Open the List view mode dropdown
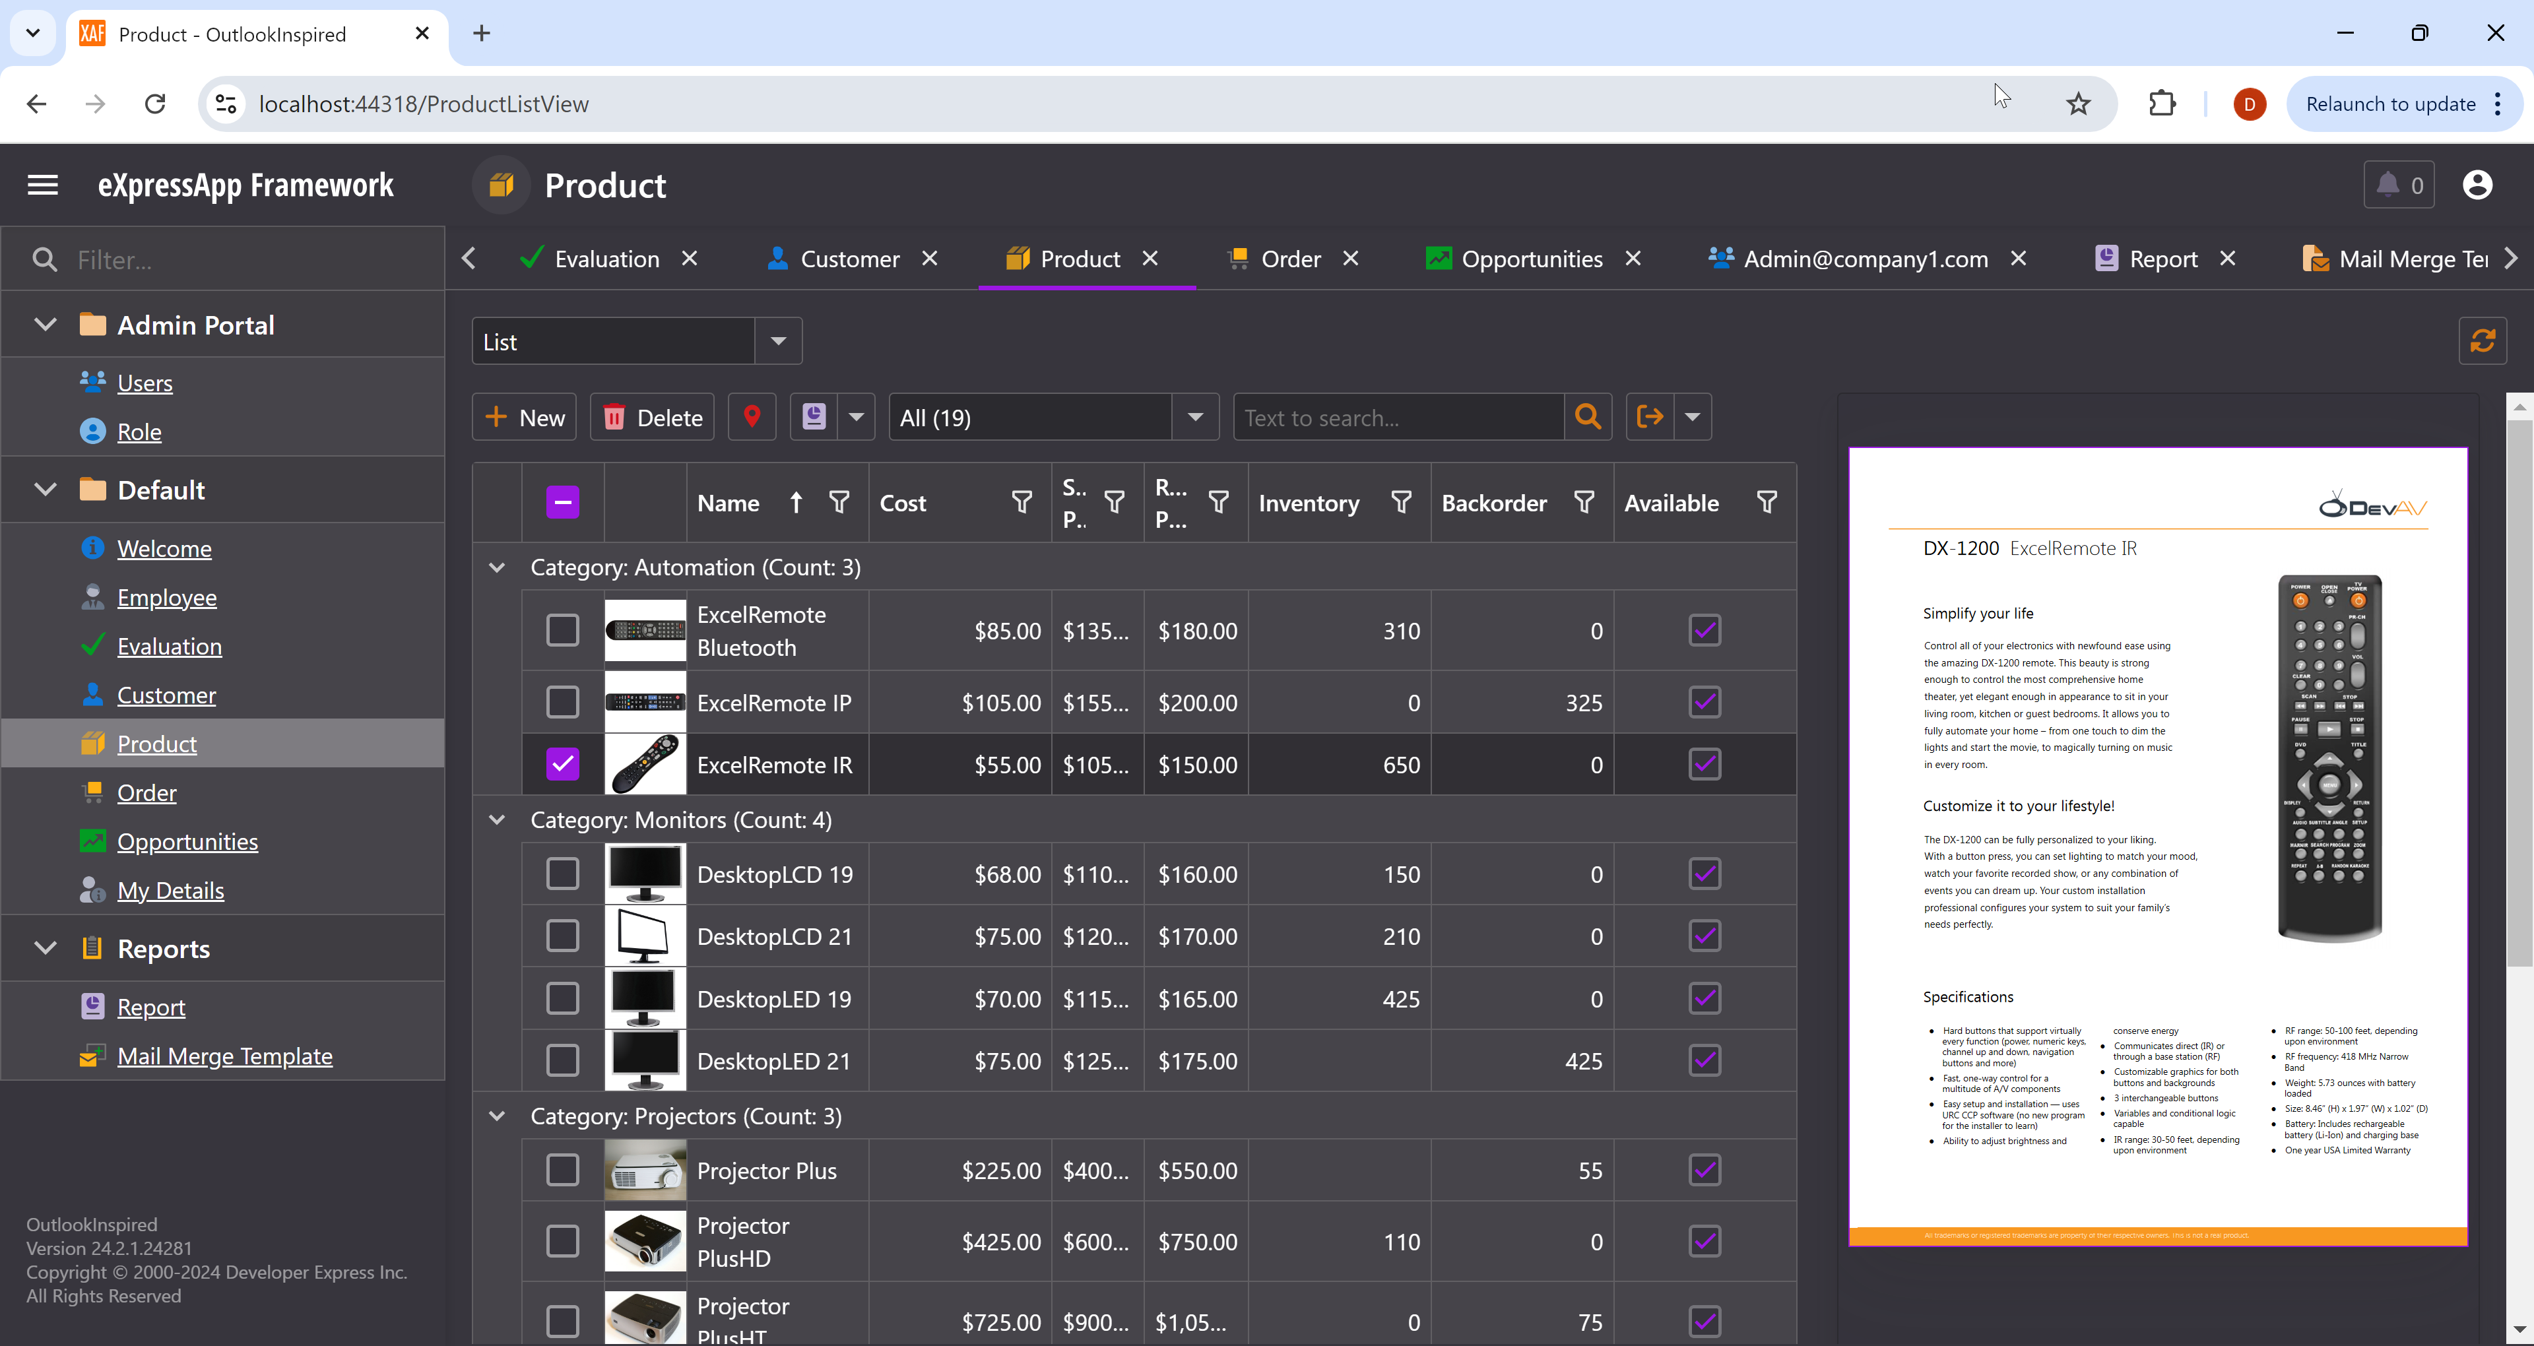This screenshot has height=1346, width=2534. [x=778, y=341]
